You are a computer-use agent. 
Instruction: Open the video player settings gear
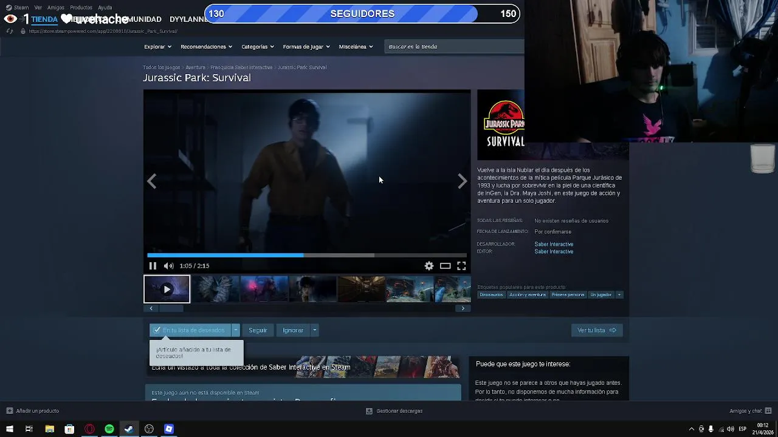(429, 266)
